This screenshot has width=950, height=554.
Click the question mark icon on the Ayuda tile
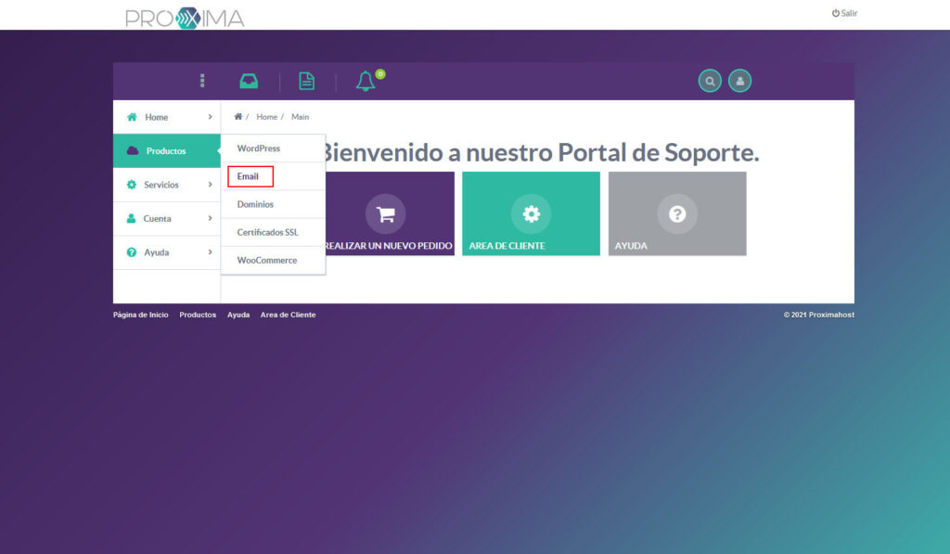click(x=677, y=213)
